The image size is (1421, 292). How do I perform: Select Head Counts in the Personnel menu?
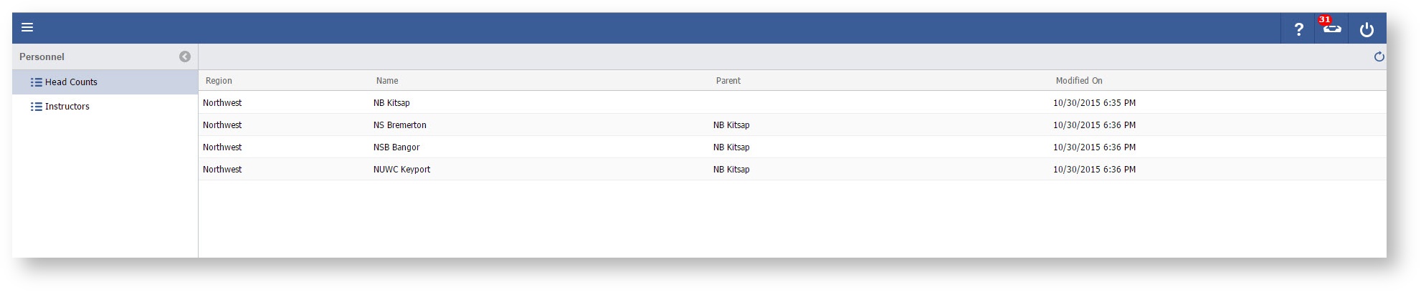coord(71,82)
